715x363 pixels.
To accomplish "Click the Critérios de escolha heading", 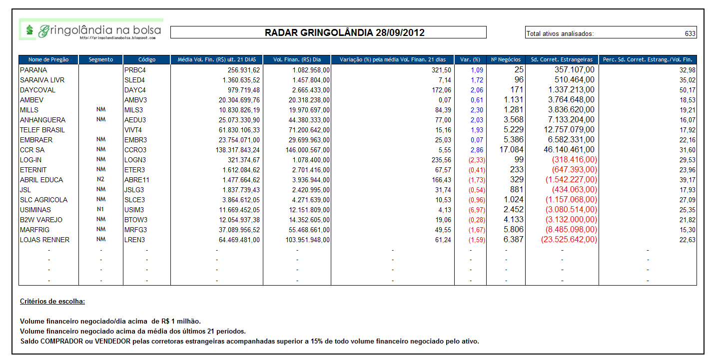I will click(x=52, y=302).
